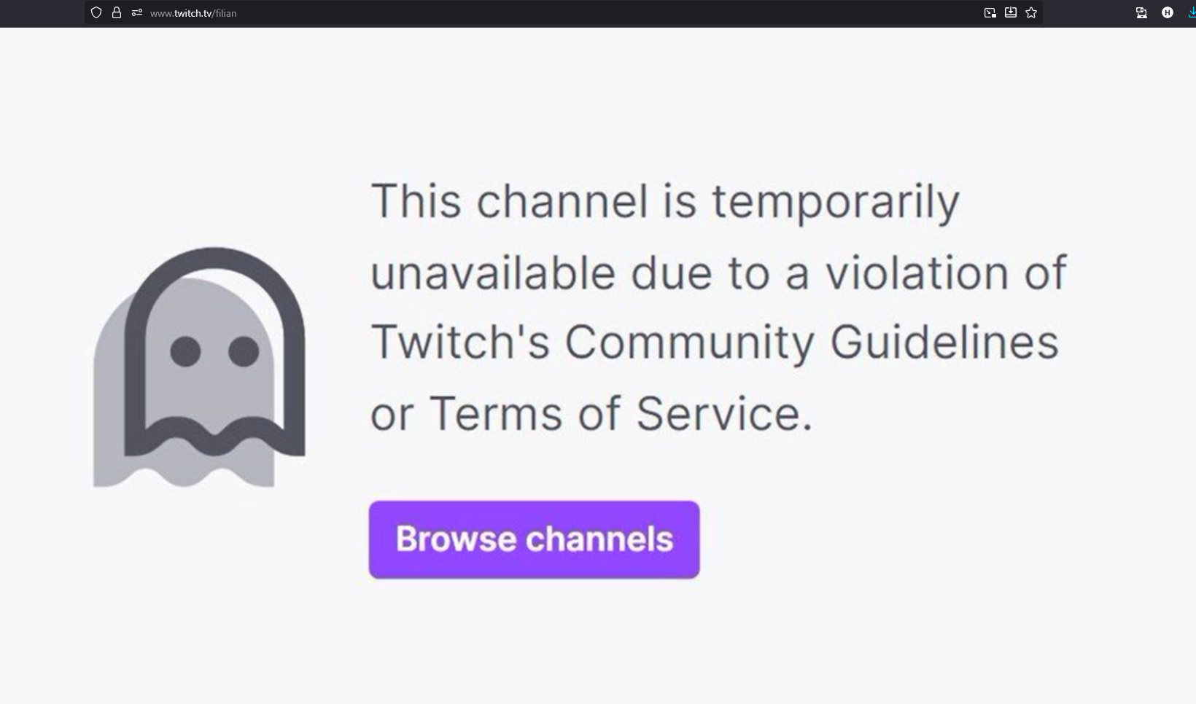Bookmark this page with the star icon
Screen dimensions: 1196x704
pos(1031,12)
